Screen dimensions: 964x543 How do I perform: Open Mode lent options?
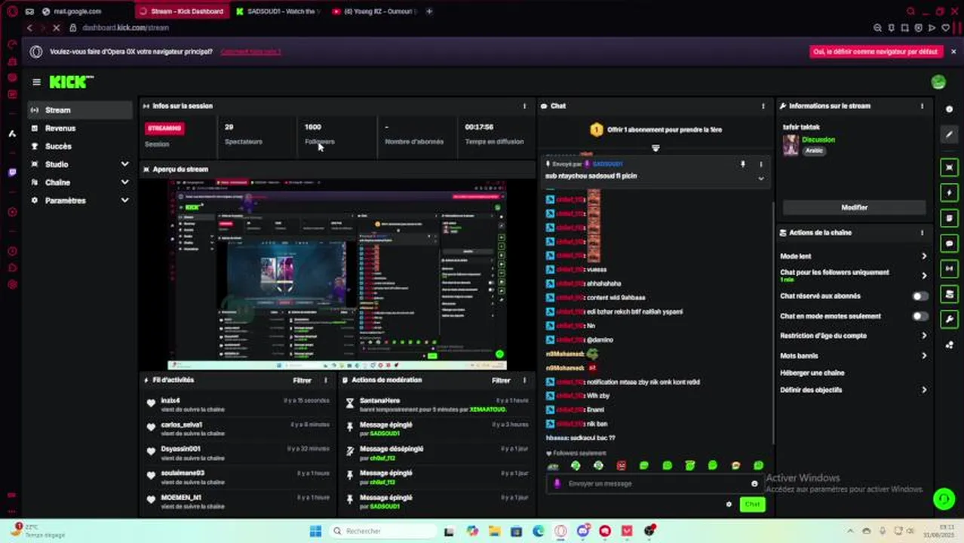(854, 256)
